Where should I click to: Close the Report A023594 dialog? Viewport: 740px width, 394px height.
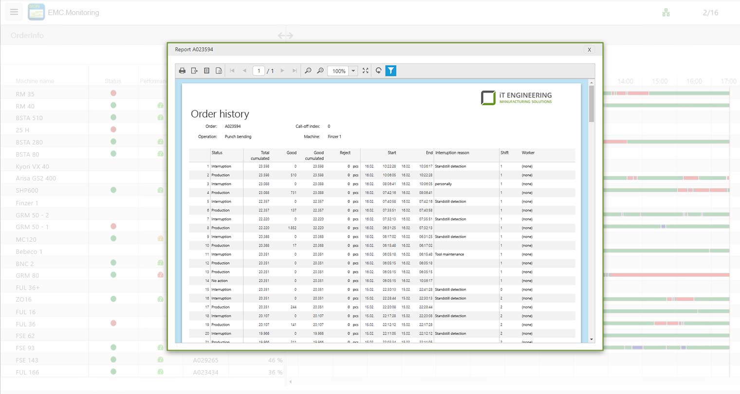click(589, 50)
